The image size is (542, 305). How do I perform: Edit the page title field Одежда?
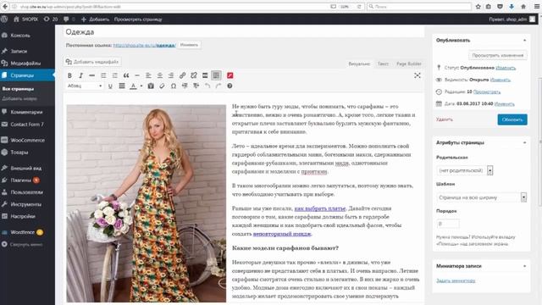click(x=244, y=32)
